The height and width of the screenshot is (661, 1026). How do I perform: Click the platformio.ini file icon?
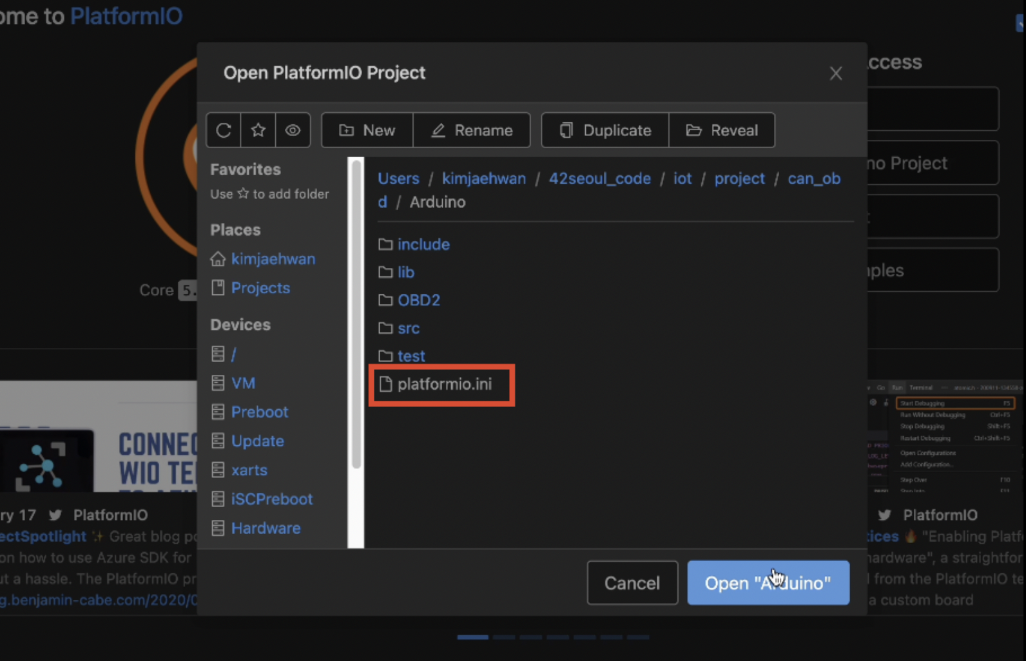pyautogui.click(x=385, y=384)
